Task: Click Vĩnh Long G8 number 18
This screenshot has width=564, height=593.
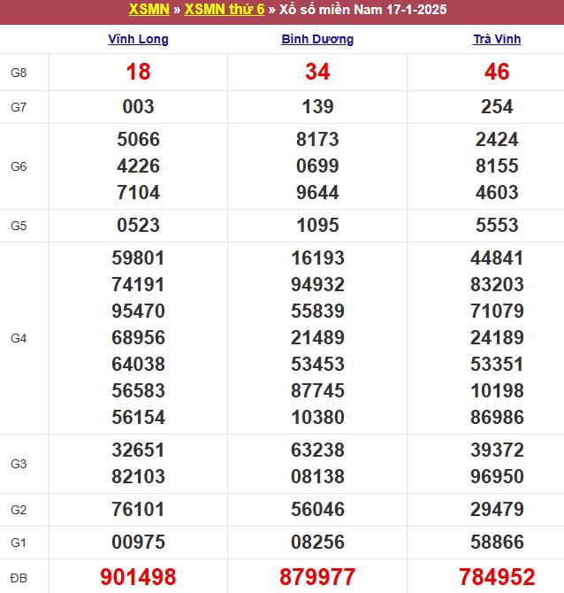Action: pos(138,72)
